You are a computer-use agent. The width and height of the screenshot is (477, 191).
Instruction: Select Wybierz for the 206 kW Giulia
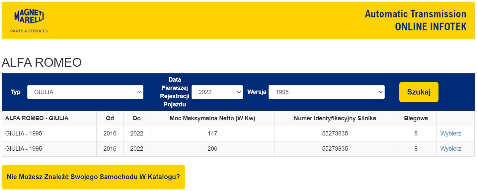[450, 149]
